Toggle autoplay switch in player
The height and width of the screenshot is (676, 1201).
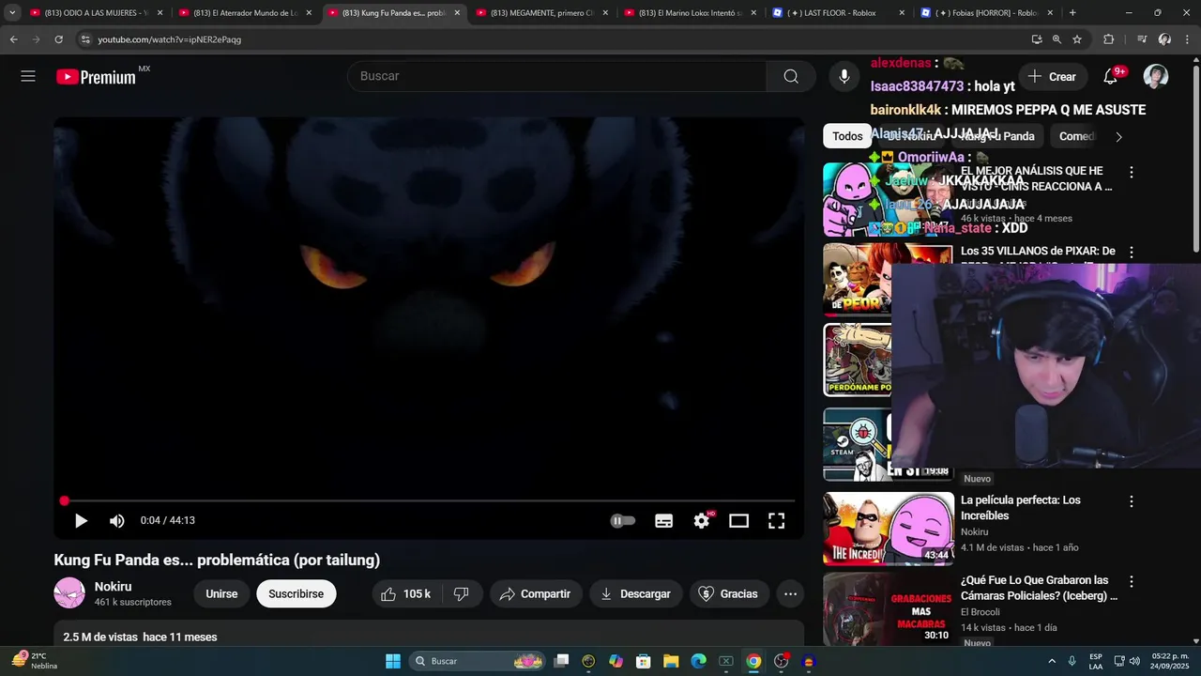pyautogui.click(x=623, y=520)
